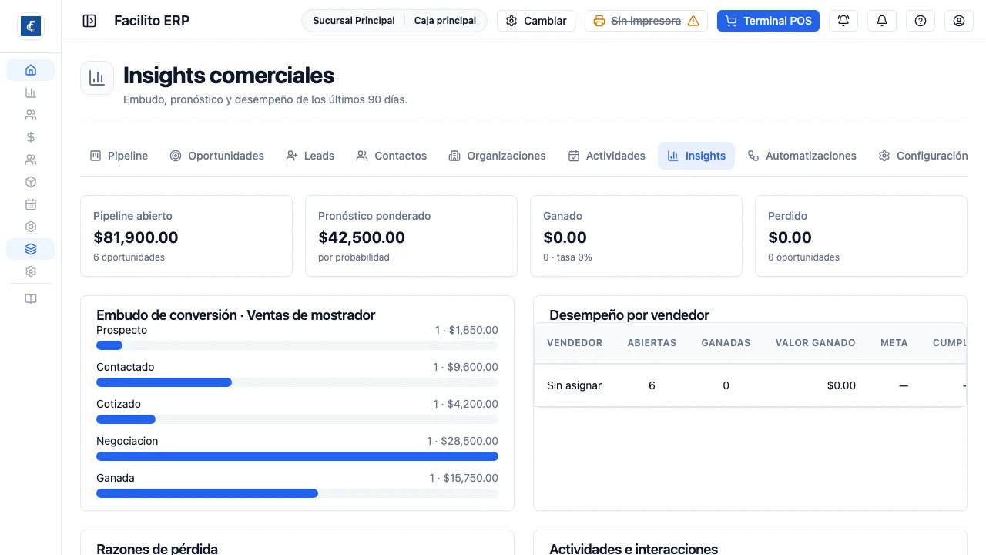
Task: Click the Insights comerciales chart icon
Action: click(x=97, y=78)
